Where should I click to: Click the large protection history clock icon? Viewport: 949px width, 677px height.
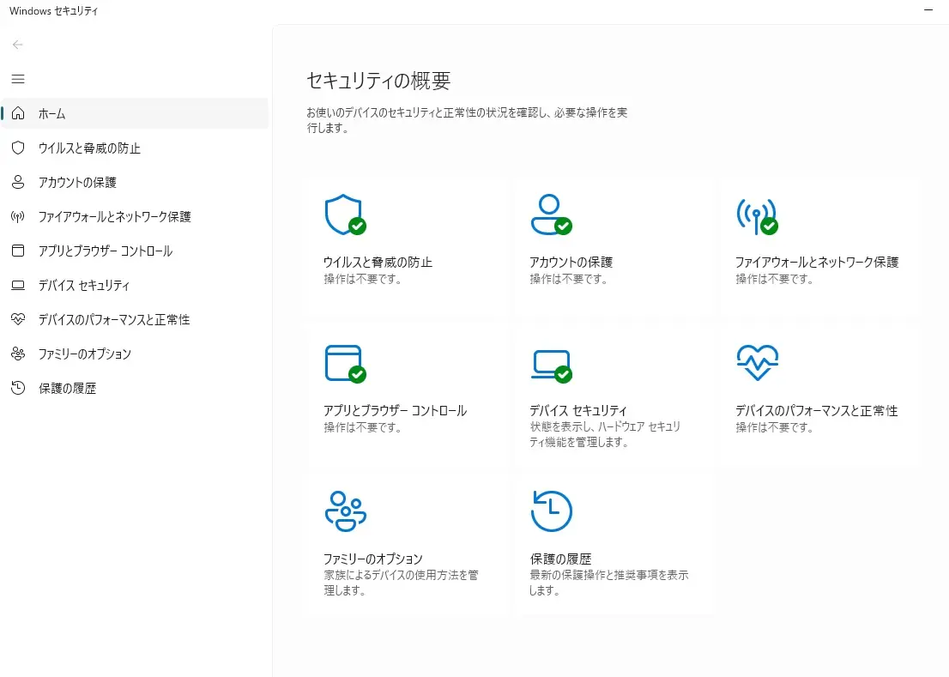(x=552, y=511)
